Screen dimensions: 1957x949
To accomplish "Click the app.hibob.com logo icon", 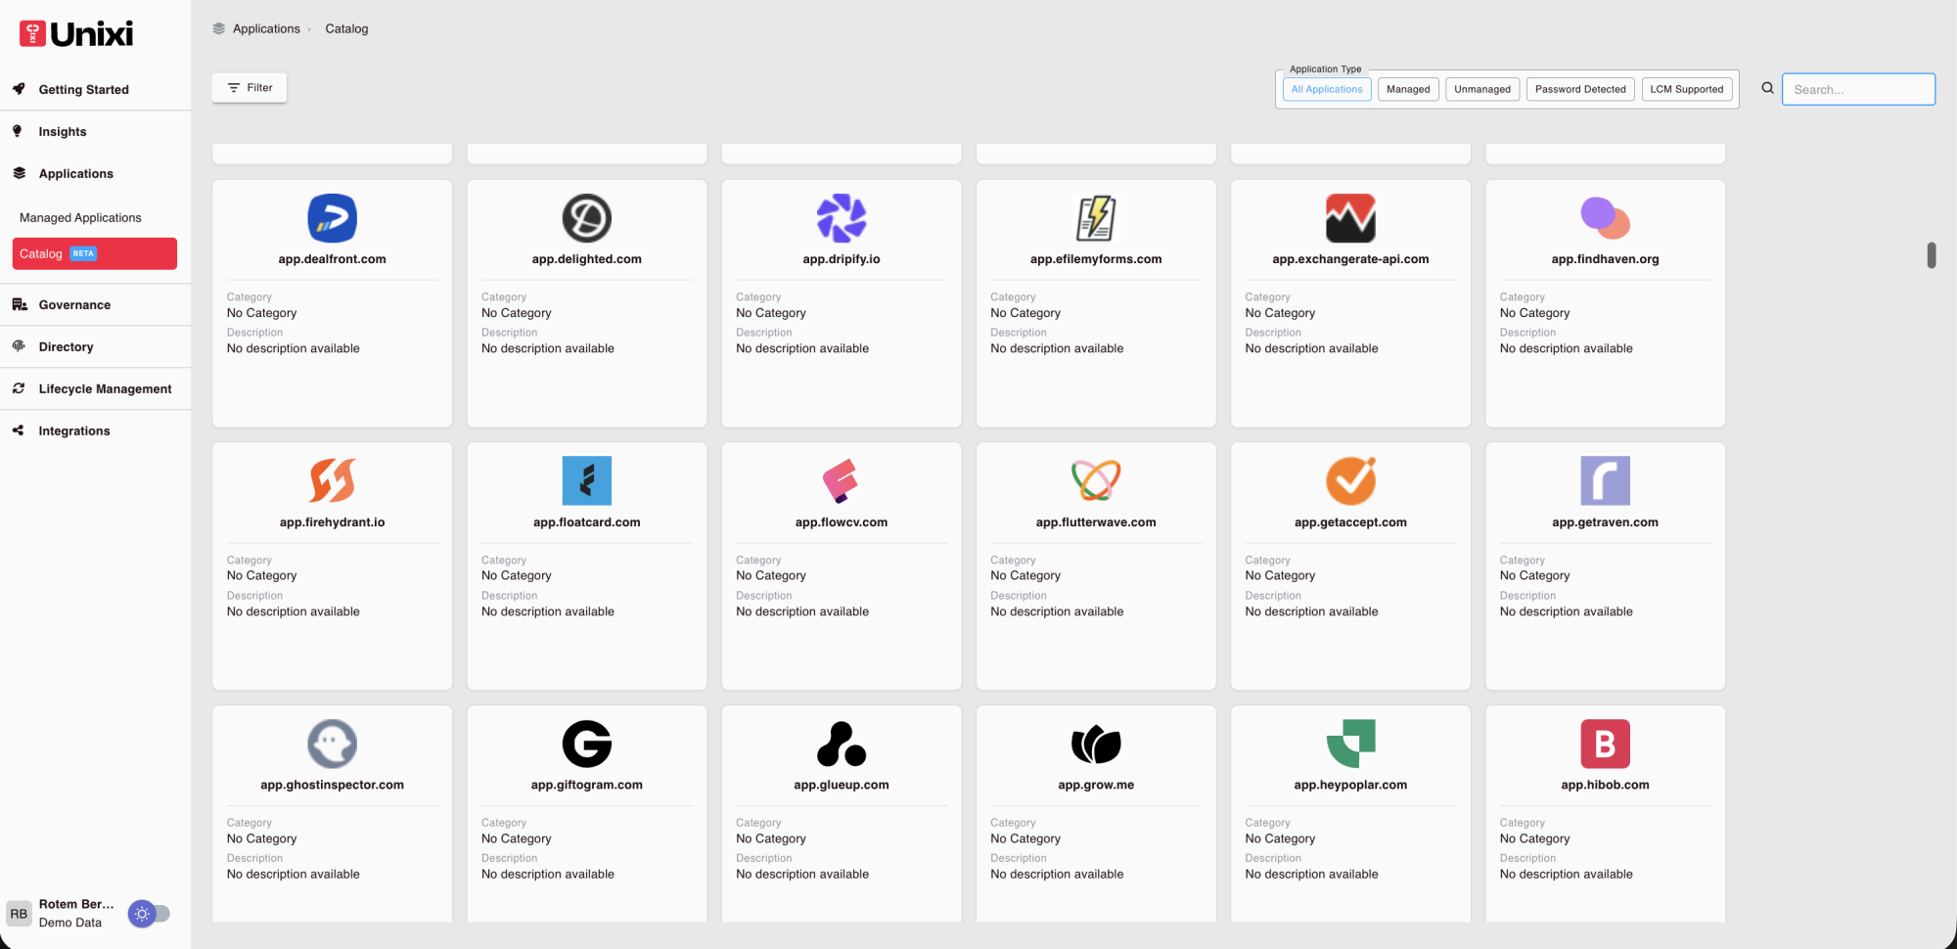I will pyautogui.click(x=1605, y=744).
